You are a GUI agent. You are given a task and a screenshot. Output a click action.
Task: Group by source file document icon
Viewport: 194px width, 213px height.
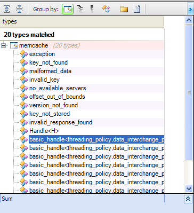[x=137, y=9]
